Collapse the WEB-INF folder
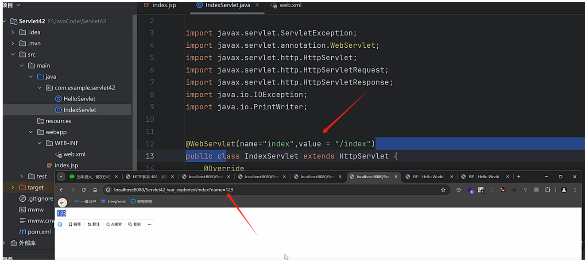The image size is (585, 261). pyautogui.click(x=39, y=143)
